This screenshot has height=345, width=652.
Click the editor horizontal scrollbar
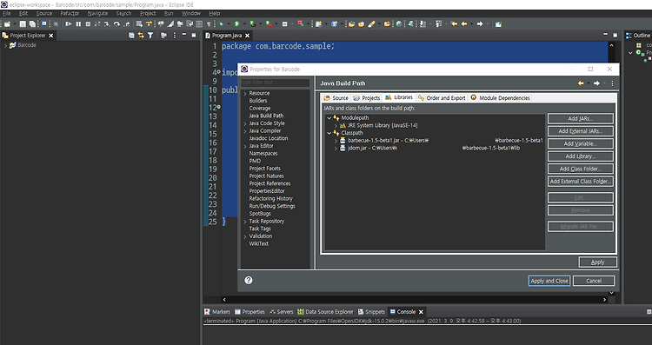click(414, 299)
